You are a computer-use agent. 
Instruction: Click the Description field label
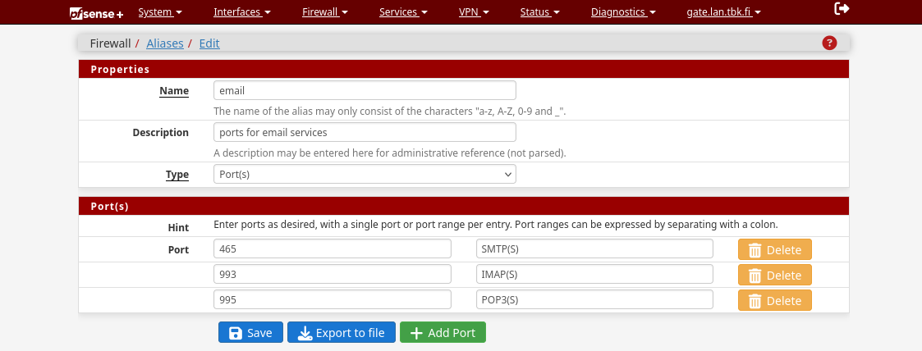(x=161, y=133)
